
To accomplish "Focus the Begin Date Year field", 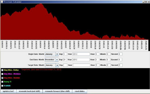I will click(x=81, y=54).
